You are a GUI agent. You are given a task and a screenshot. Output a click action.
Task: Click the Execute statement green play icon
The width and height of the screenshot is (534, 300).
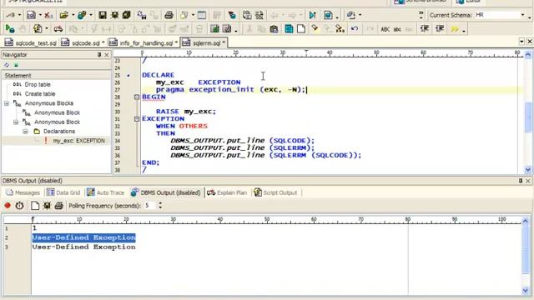coord(9,29)
